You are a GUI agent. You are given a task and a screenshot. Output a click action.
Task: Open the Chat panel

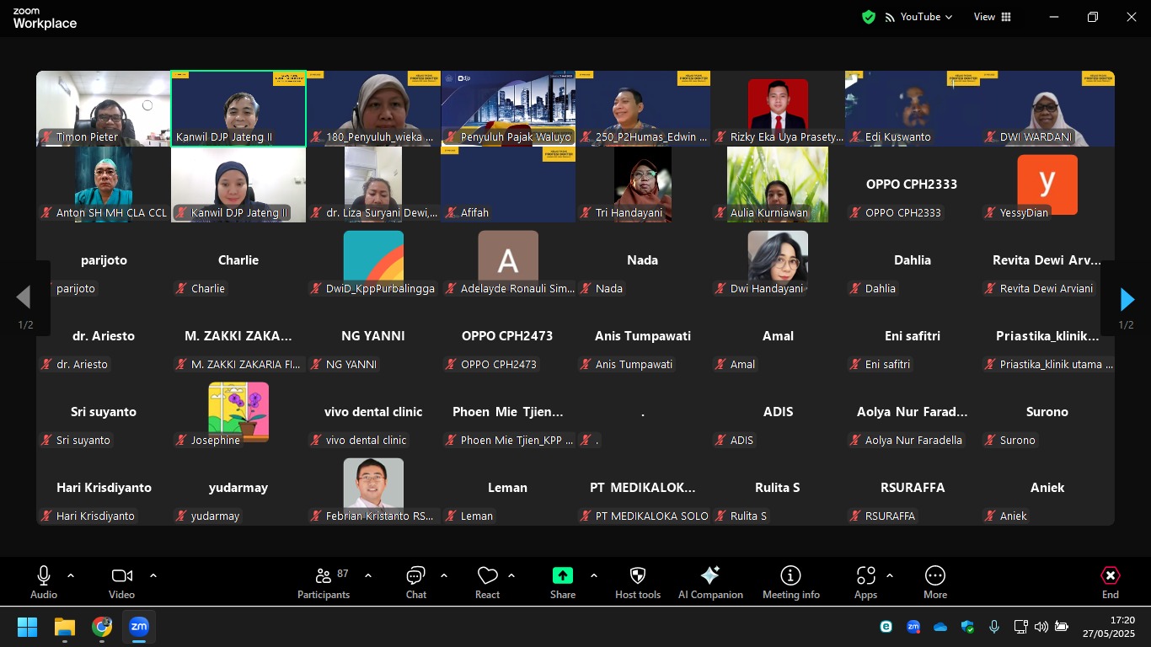tap(415, 582)
